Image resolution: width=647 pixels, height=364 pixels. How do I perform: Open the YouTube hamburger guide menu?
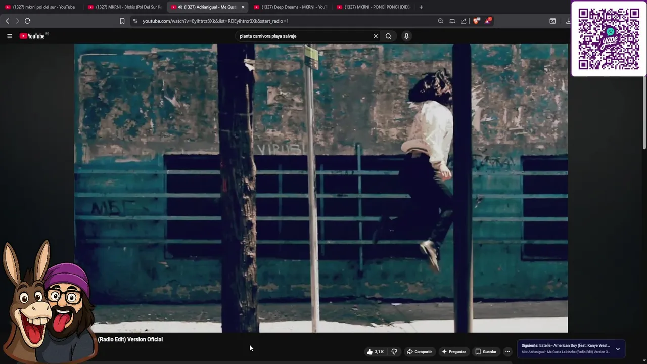(9, 36)
